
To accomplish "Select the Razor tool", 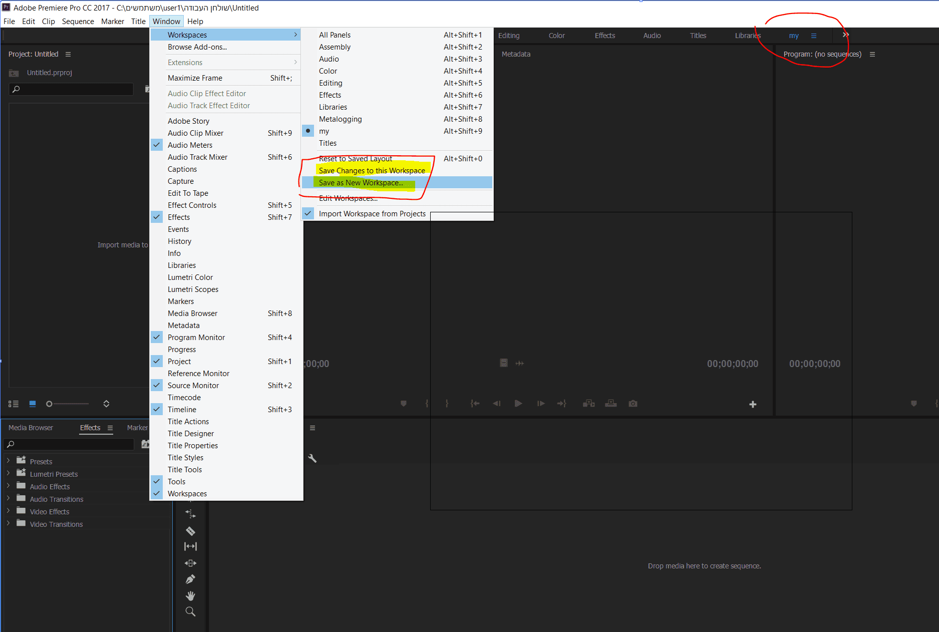I will pos(190,531).
